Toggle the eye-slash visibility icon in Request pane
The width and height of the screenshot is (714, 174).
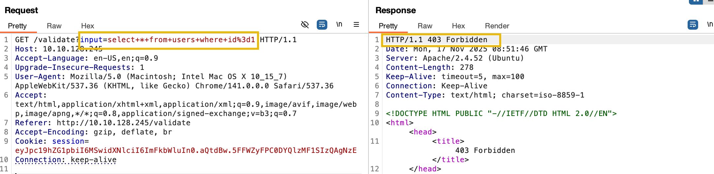point(305,24)
